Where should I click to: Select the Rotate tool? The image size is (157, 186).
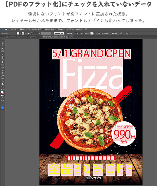pyautogui.click(x=2, y=59)
